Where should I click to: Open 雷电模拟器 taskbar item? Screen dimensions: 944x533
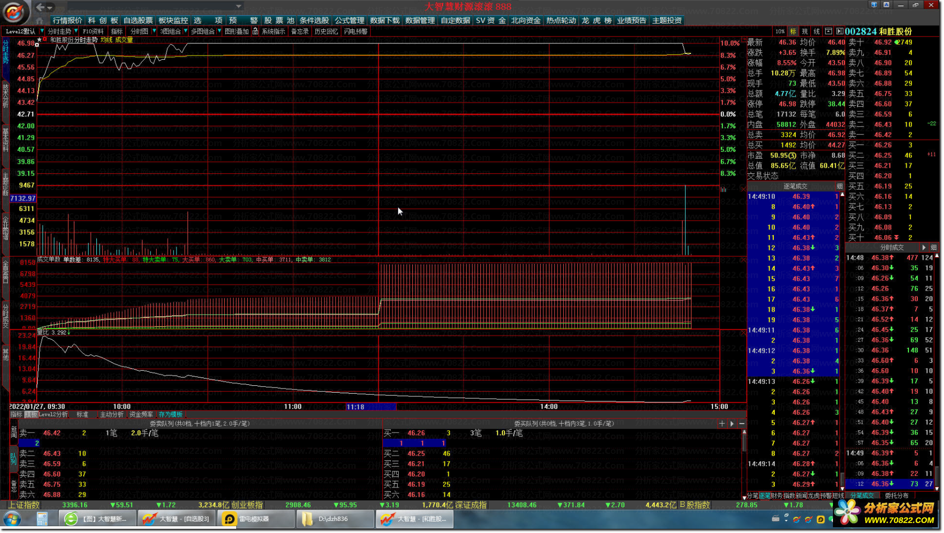coord(256,519)
